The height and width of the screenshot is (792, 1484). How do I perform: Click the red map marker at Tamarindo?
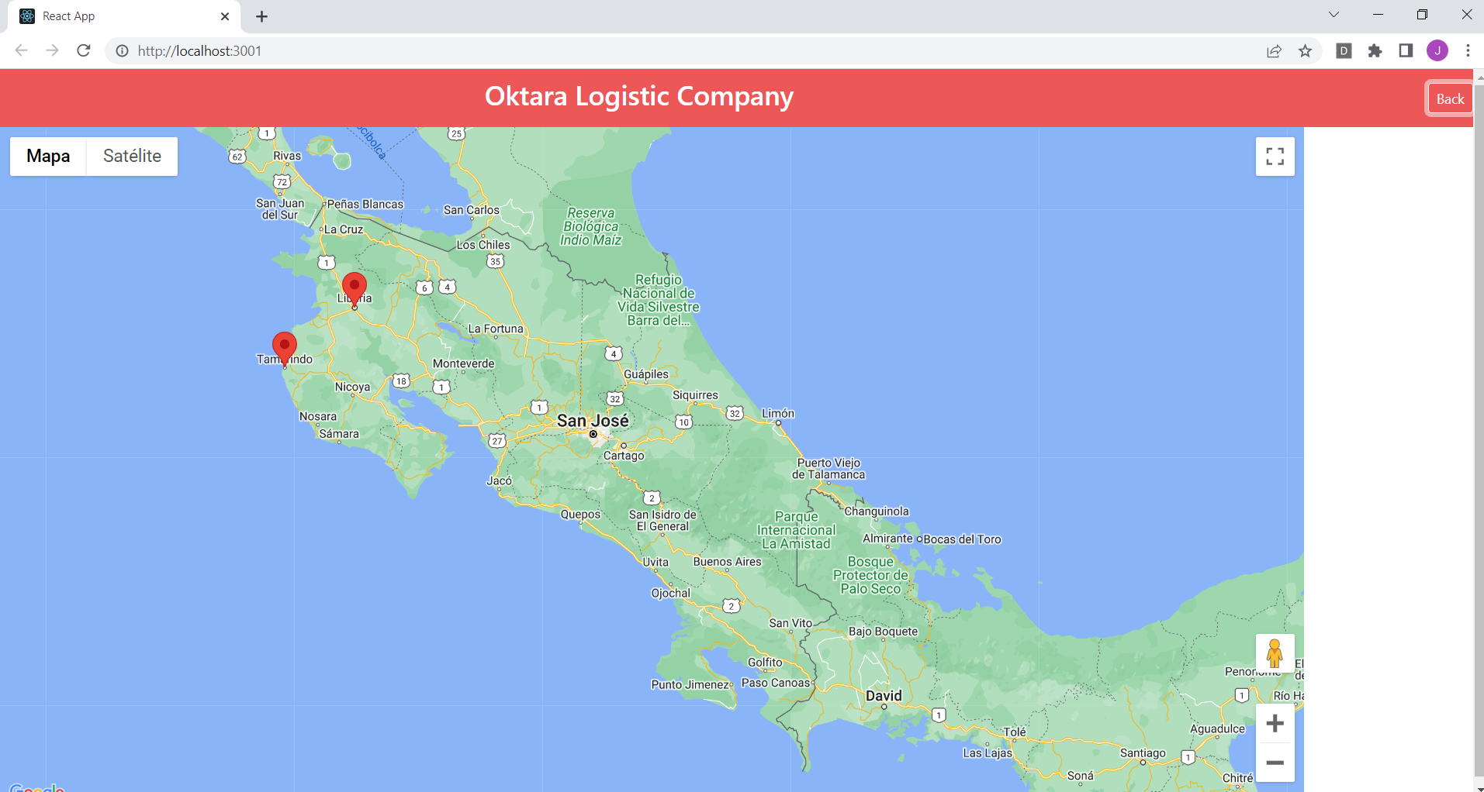[x=285, y=348]
